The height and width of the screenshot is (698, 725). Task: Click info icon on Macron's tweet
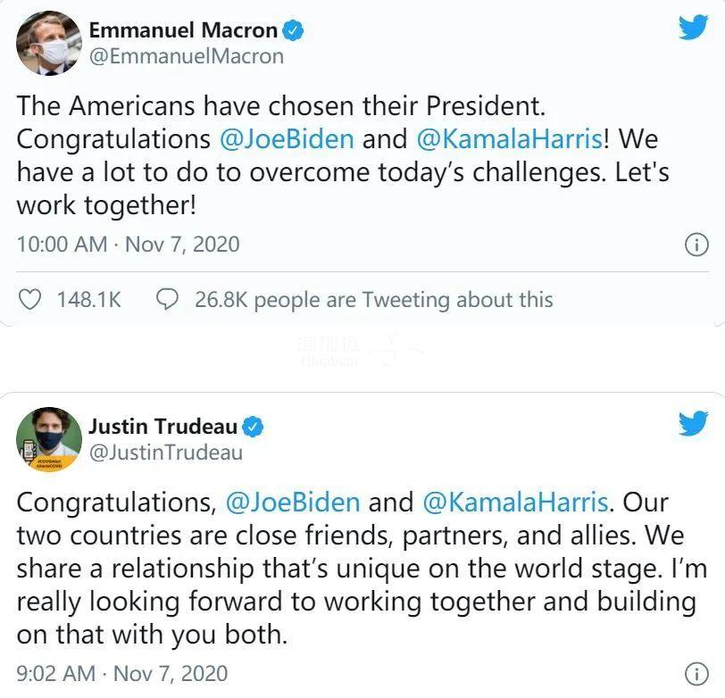696,245
